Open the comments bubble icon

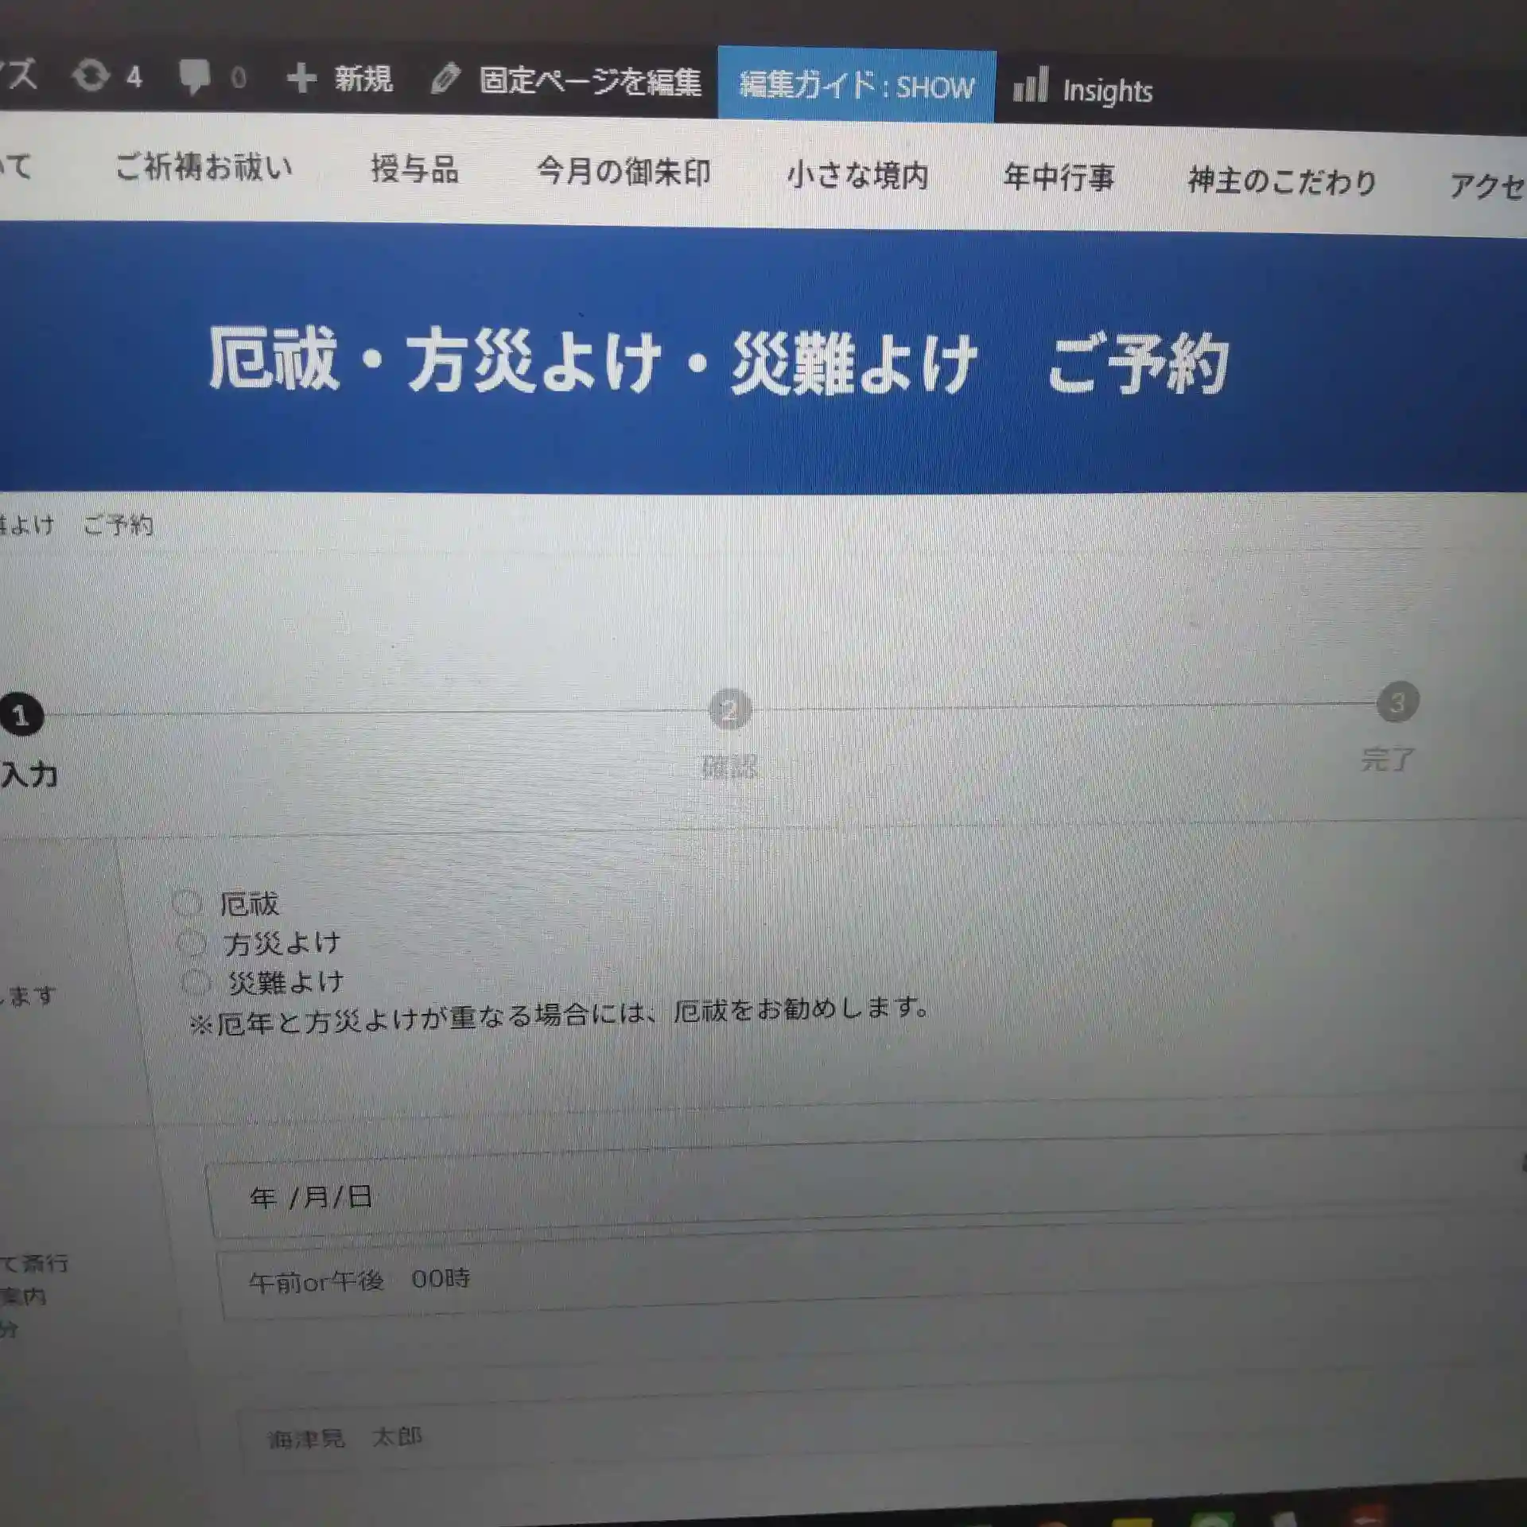pos(194,77)
